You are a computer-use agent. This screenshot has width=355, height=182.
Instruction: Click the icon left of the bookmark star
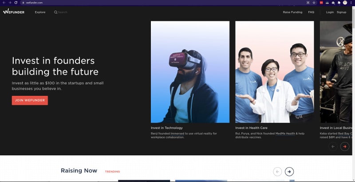tap(308, 3)
